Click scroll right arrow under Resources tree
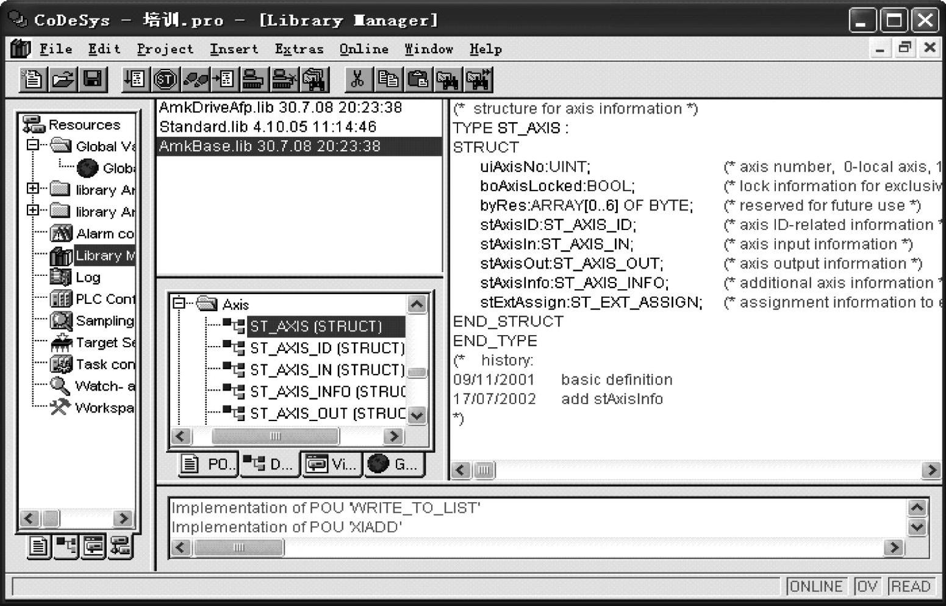Image resolution: width=946 pixels, height=606 pixels. coord(123,519)
